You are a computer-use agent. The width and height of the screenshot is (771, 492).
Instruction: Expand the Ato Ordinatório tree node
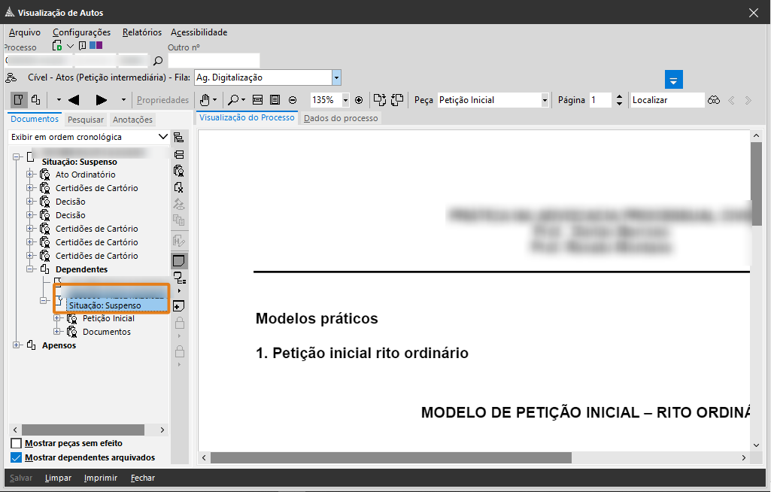coord(30,175)
